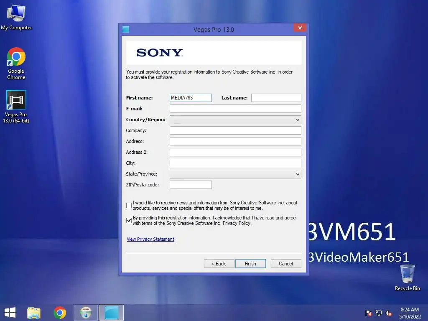
Task: Focus the ZIP/Postal code field
Action: click(191, 185)
